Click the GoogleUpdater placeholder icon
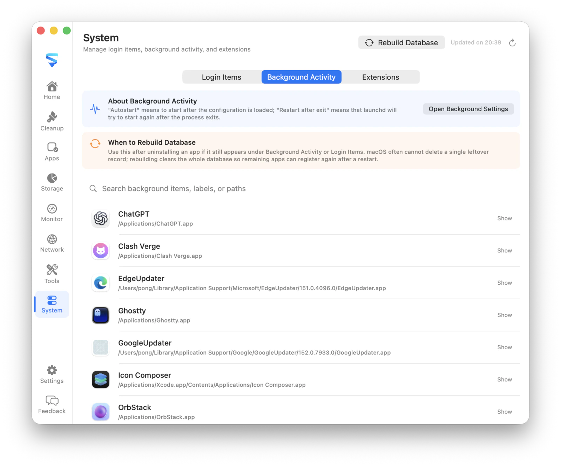This screenshot has width=561, height=466. click(x=101, y=347)
